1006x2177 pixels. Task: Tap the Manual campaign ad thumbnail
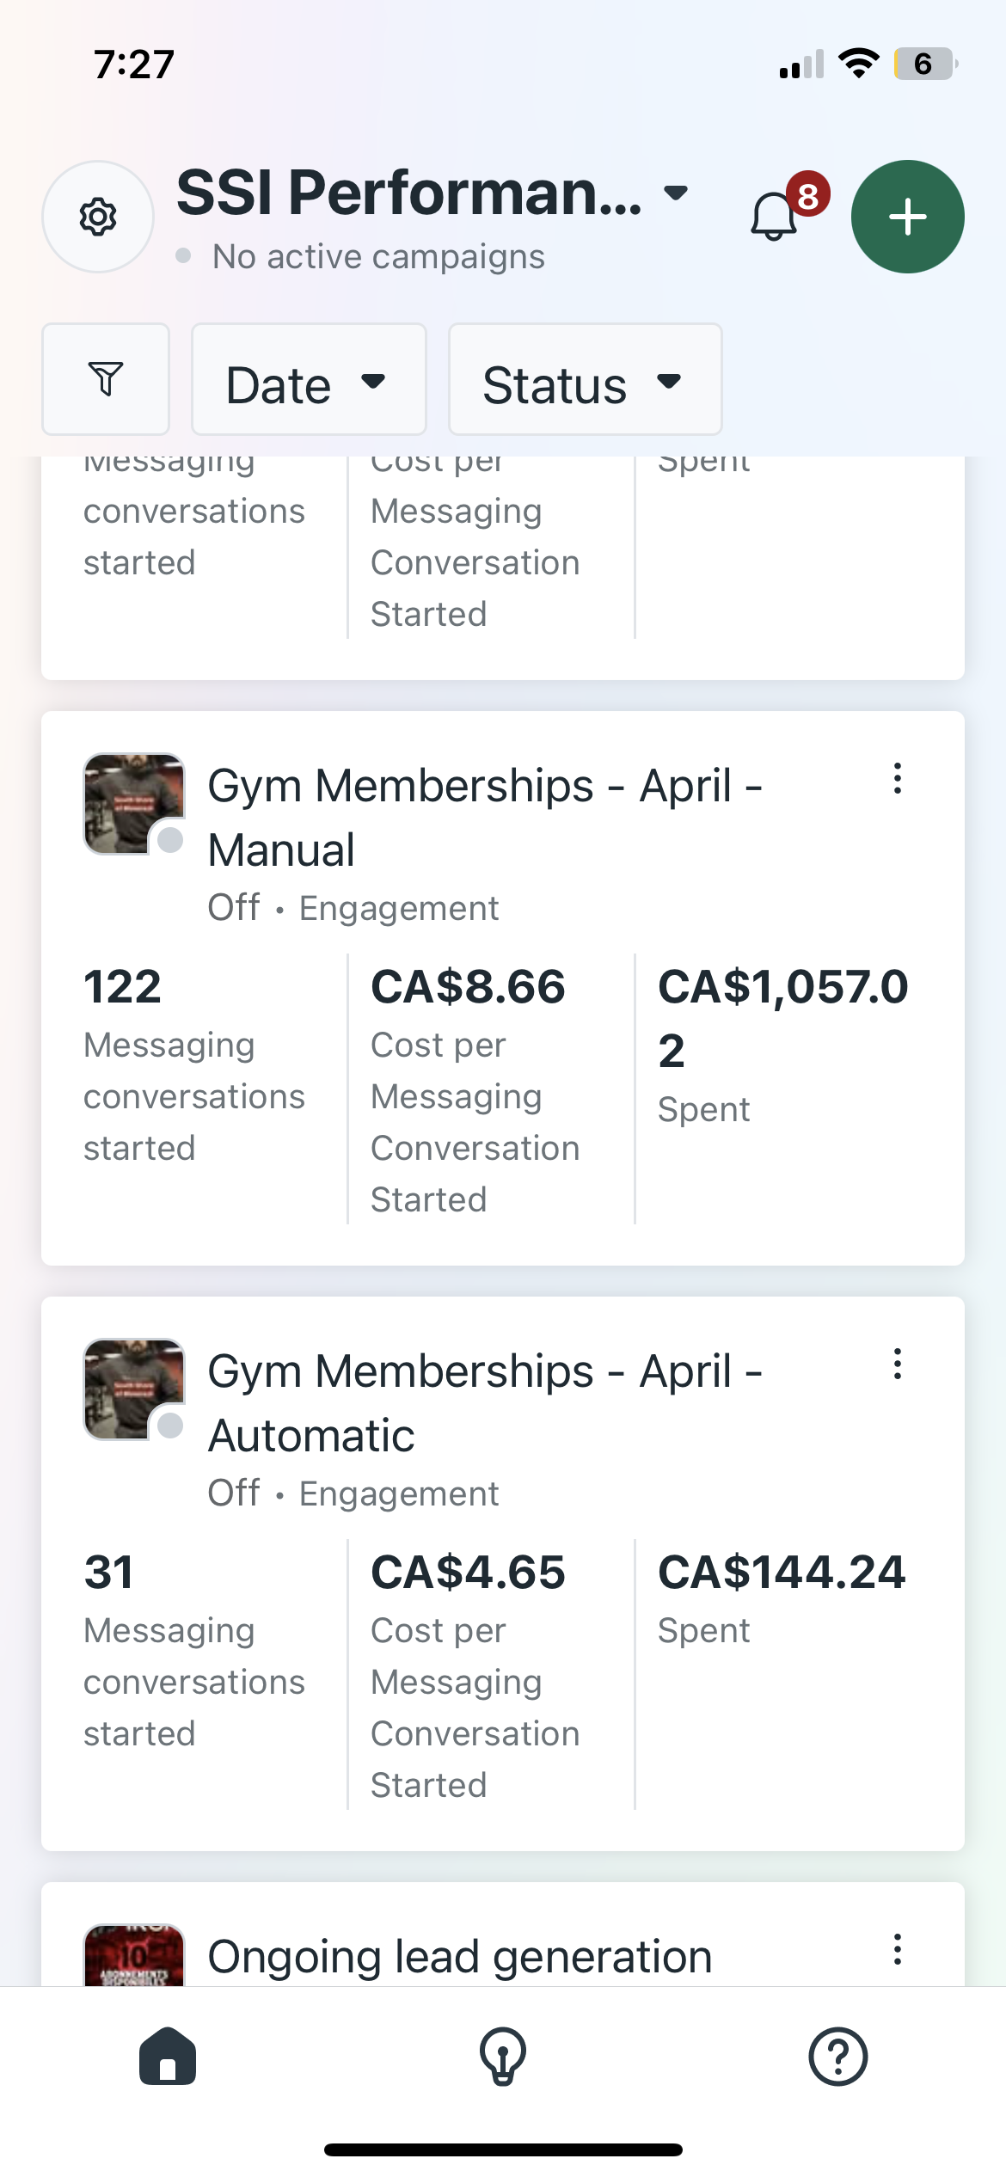coord(133,803)
